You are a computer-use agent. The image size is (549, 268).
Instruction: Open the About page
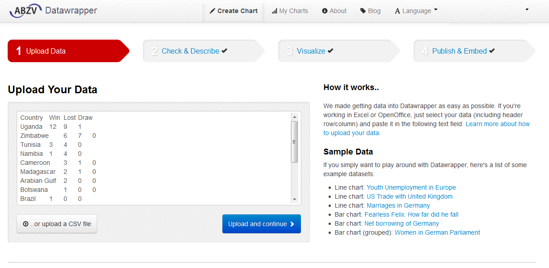click(x=334, y=11)
